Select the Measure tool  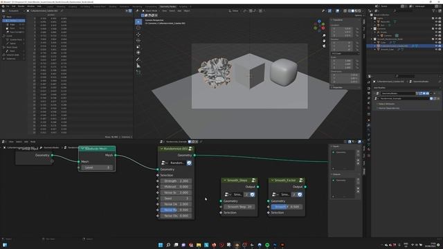[x=138, y=66]
